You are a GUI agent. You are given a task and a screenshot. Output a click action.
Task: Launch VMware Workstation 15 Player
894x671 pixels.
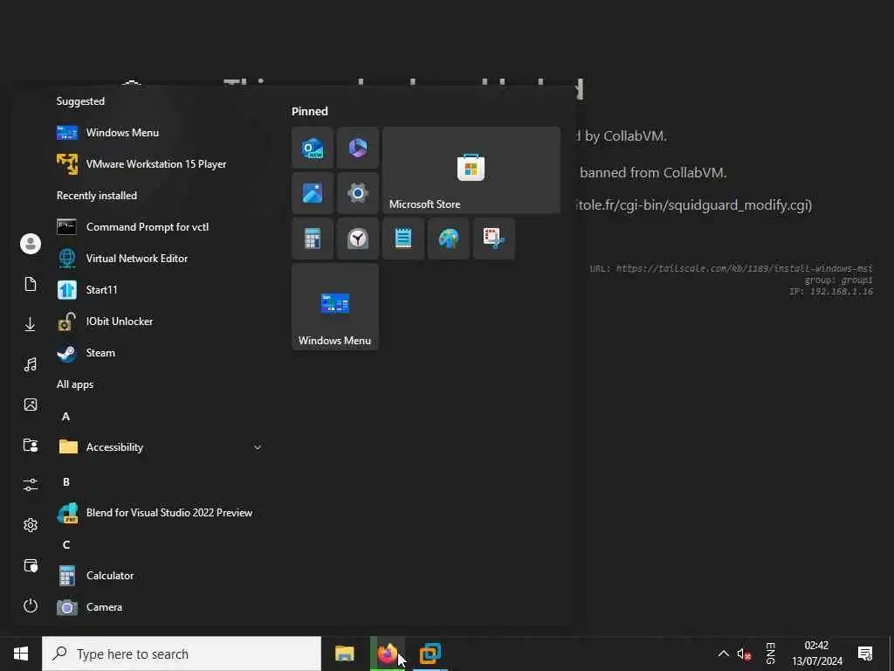coord(160,163)
